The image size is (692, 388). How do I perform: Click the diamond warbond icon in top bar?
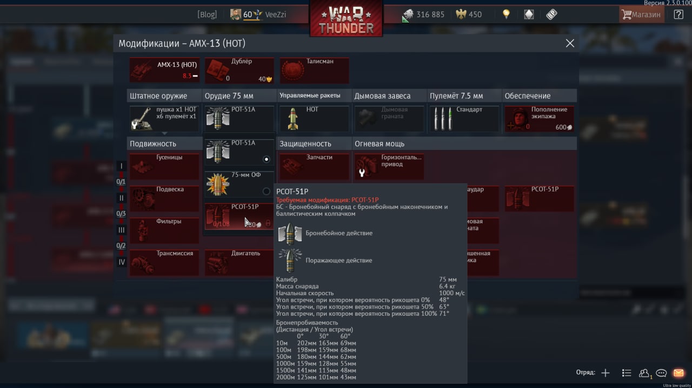click(529, 15)
